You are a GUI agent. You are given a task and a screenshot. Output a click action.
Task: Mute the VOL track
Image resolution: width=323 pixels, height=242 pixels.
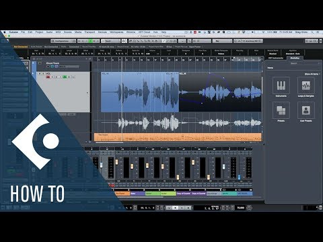pos(40,74)
